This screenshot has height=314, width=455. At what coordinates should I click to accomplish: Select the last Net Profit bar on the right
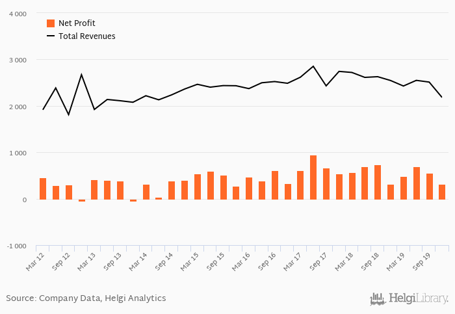point(442,192)
